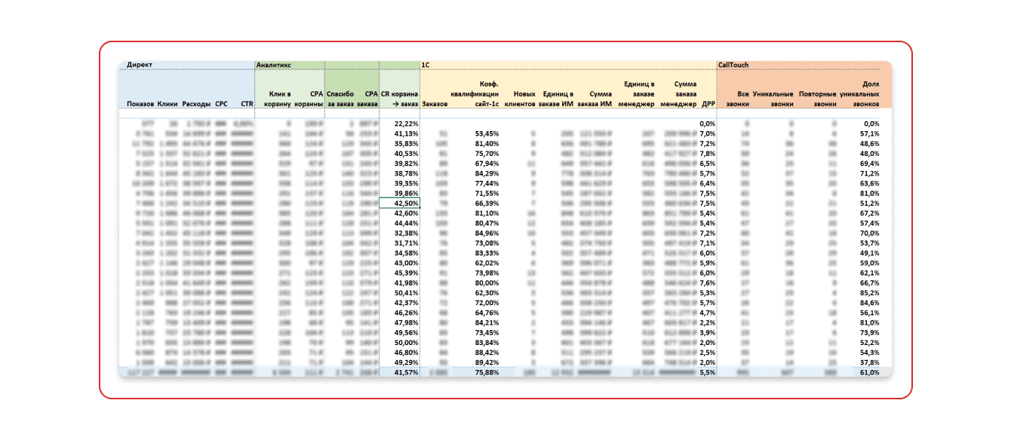Click the unique calls share 85,2%
Image resolution: width=1011 pixels, height=440 pixels.
point(871,292)
